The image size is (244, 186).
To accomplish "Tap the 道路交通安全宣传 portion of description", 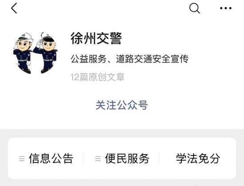I will click(152, 59).
